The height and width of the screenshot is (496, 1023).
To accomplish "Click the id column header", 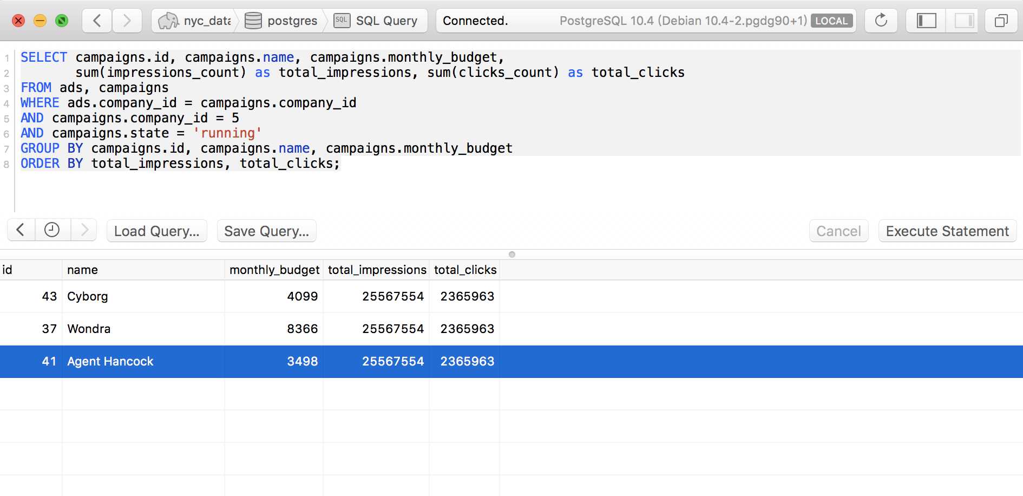I will click(x=31, y=270).
